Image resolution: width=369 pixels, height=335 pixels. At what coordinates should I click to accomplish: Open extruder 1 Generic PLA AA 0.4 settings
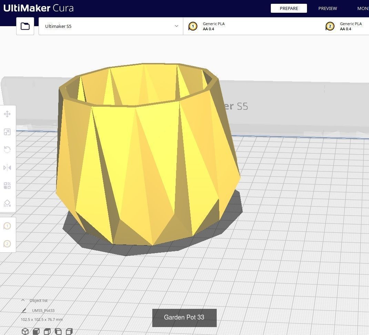(x=252, y=26)
